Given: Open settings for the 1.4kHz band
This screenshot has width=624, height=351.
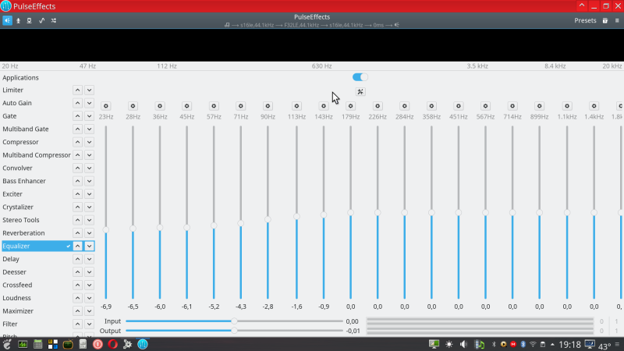Looking at the screenshot, I should [x=594, y=106].
